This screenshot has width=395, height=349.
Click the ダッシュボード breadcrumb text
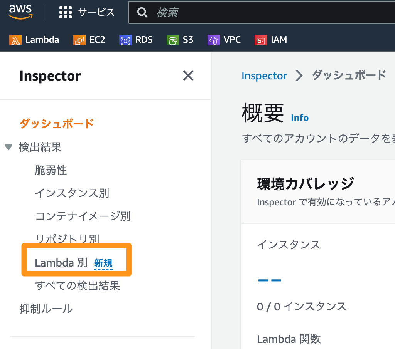[x=349, y=75]
